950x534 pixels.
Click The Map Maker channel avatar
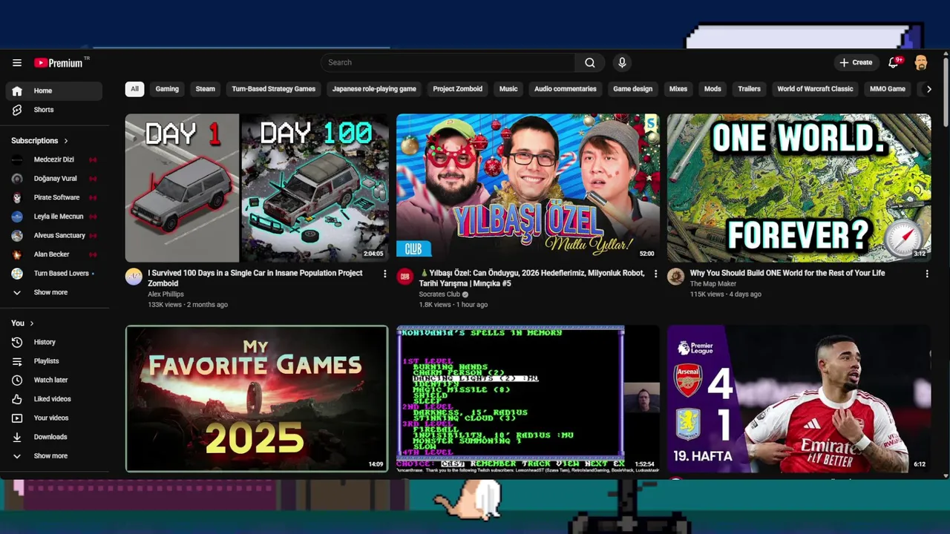click(675, 277)
